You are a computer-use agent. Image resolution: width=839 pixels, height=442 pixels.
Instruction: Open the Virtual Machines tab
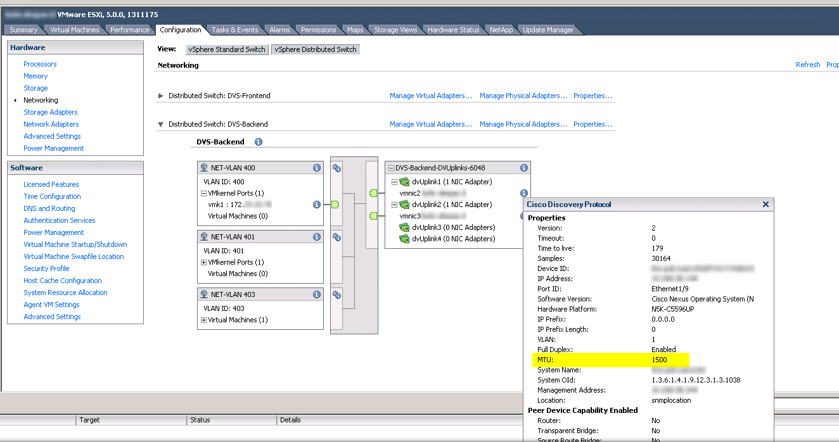(75, 30)
